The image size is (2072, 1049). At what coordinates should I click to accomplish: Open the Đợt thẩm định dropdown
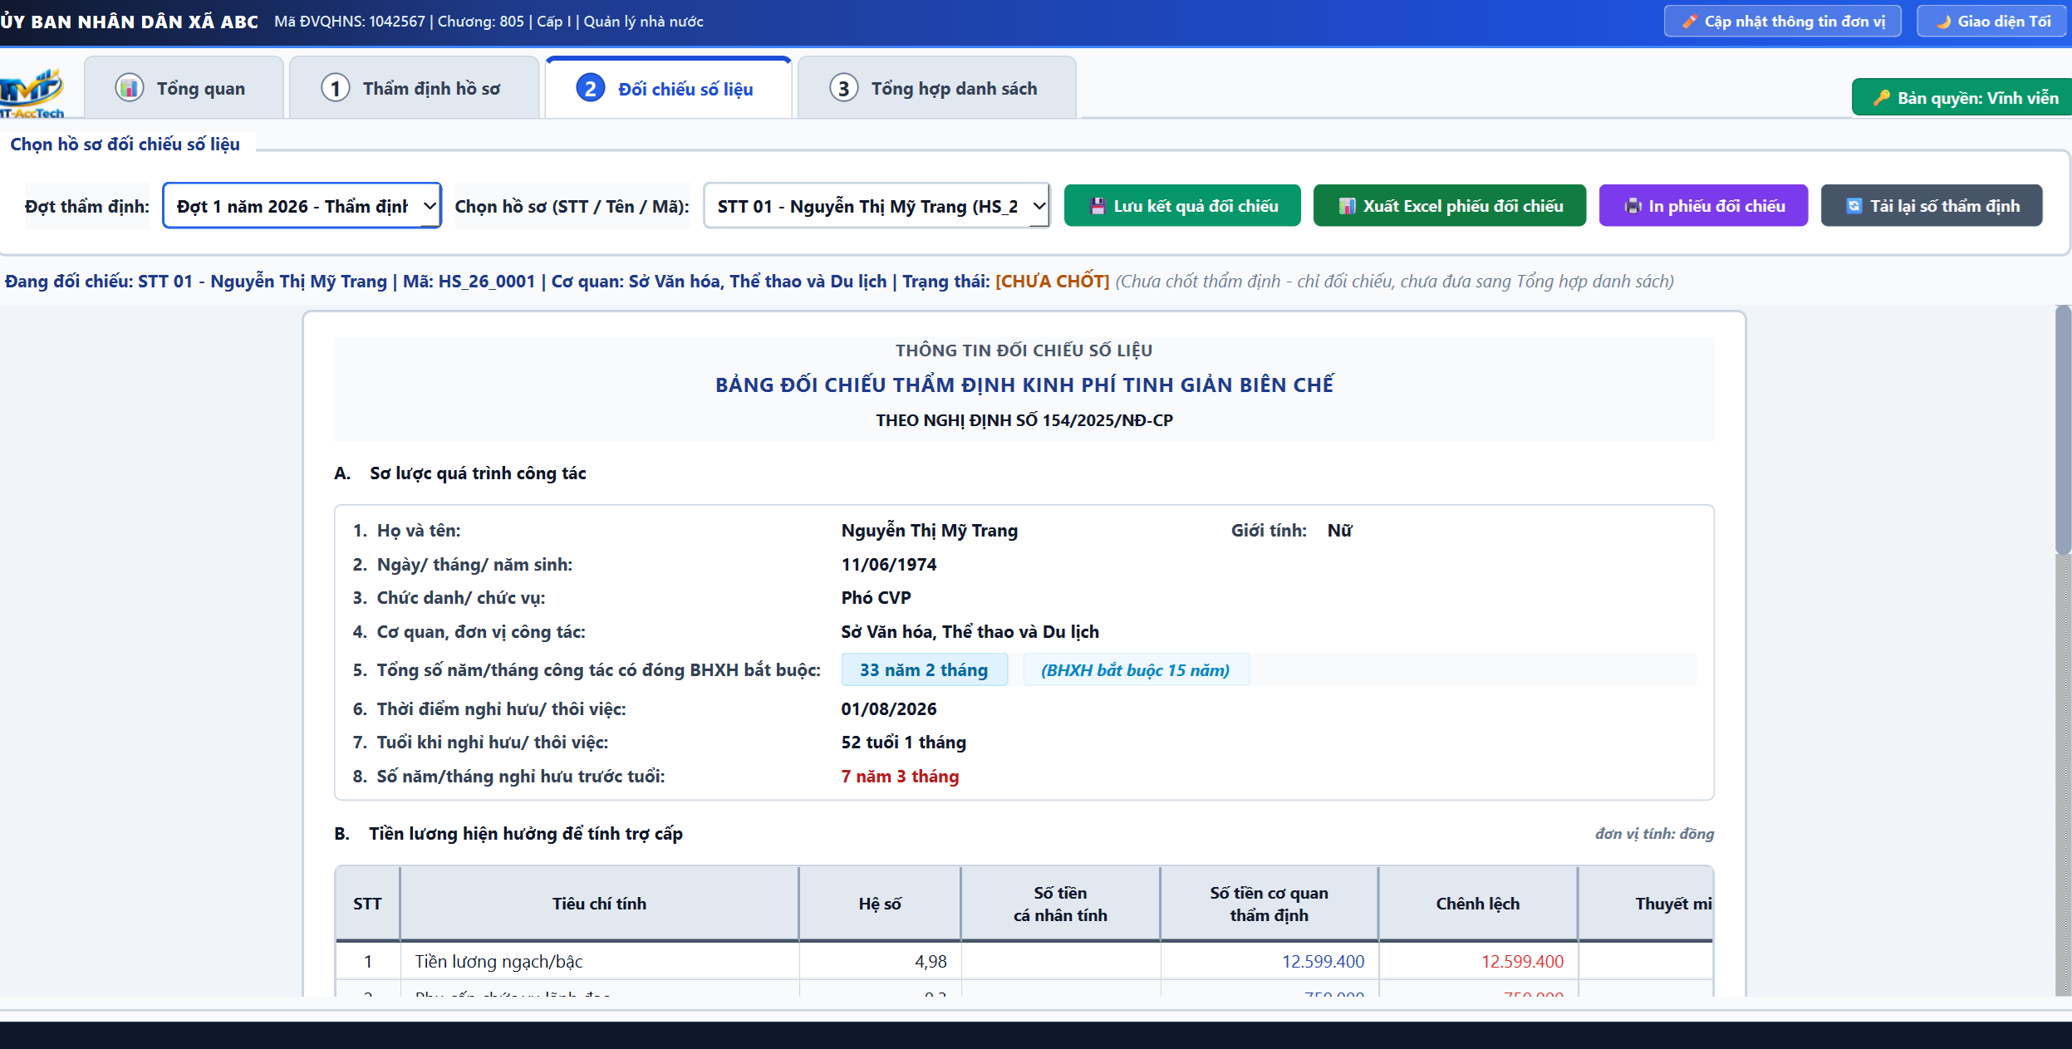[x=302, y=206]
